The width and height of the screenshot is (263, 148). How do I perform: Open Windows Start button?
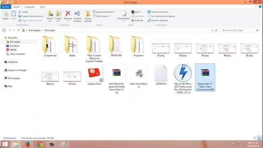click(5, 144)
